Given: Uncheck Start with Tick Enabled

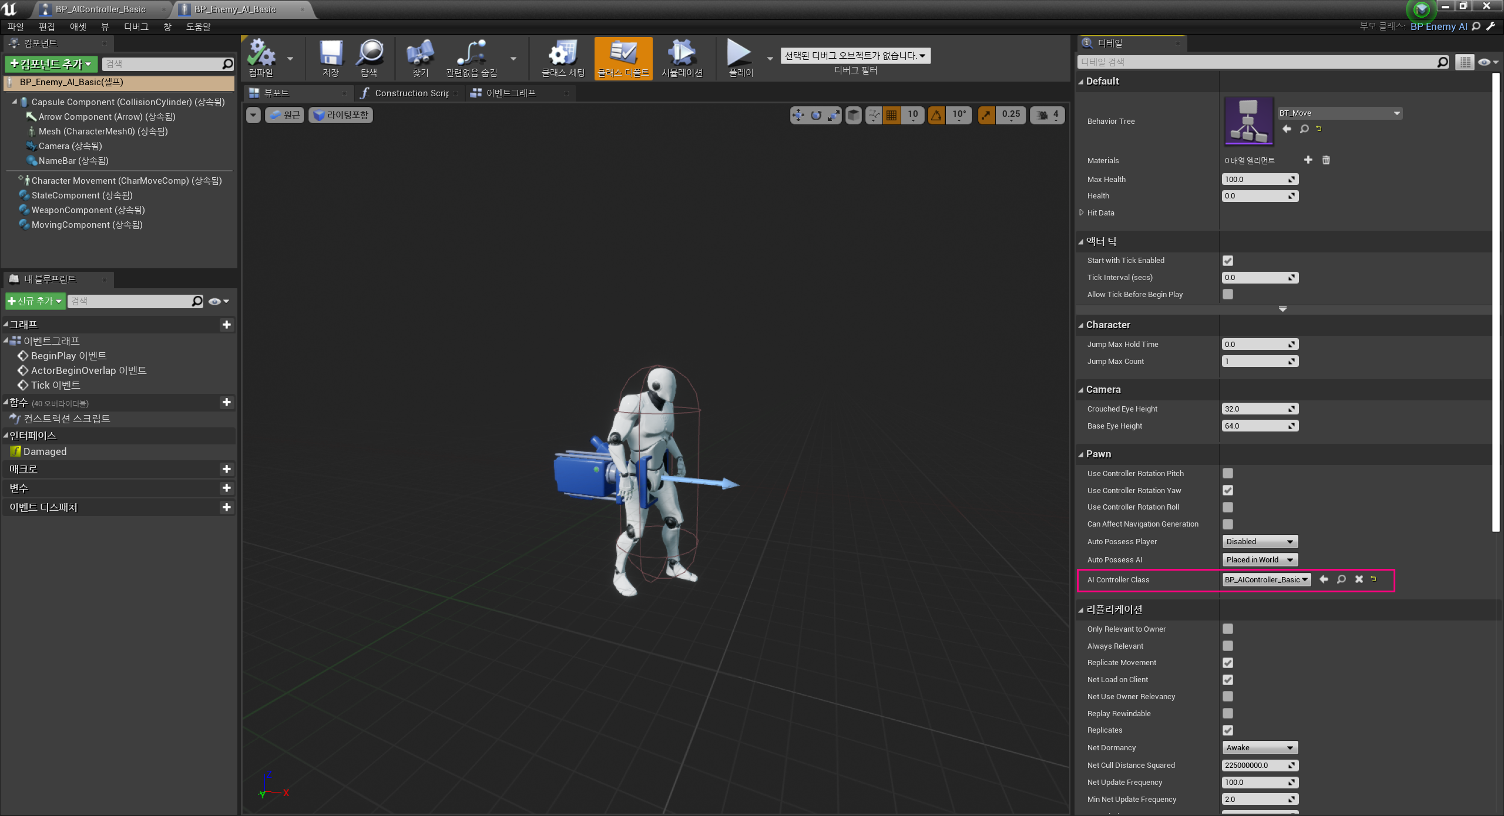Looking at the screenshot, I should click(x=1228, y=261).
